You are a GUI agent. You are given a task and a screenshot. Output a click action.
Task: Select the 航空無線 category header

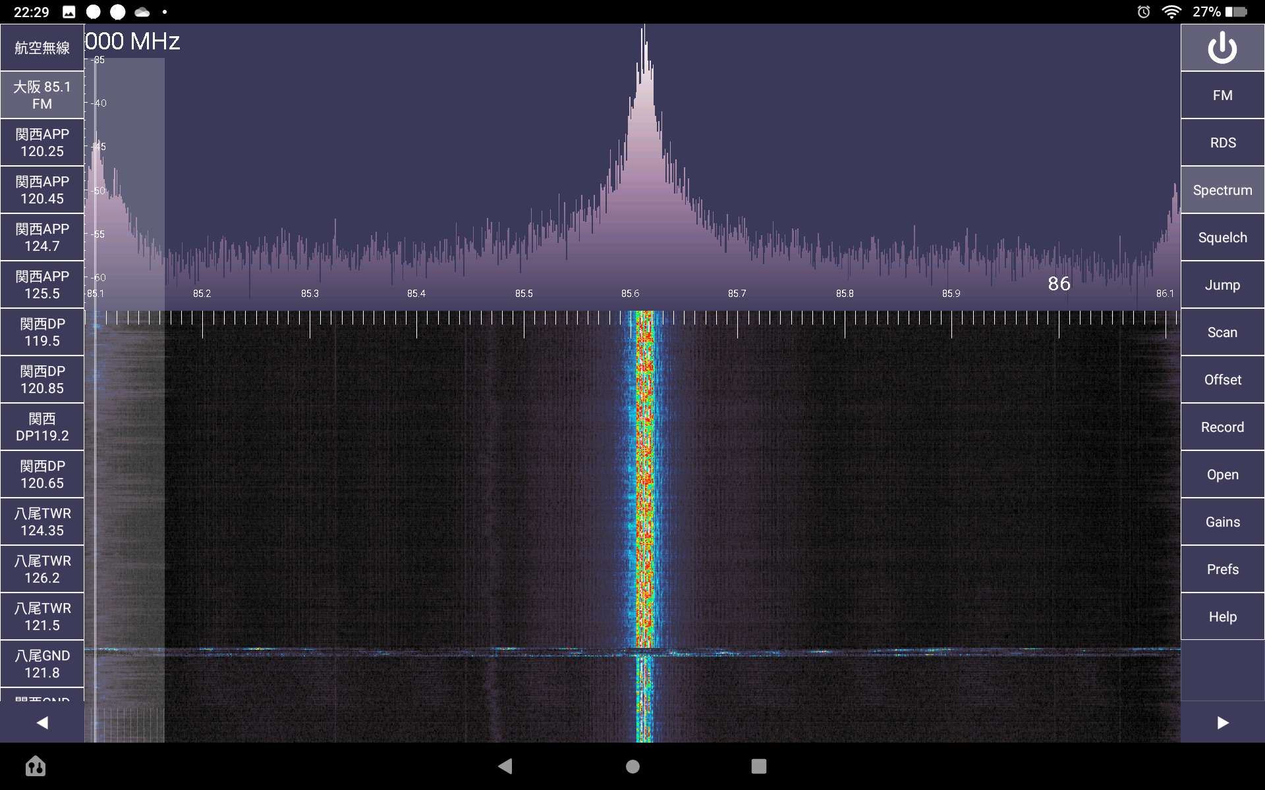(42, 47)
